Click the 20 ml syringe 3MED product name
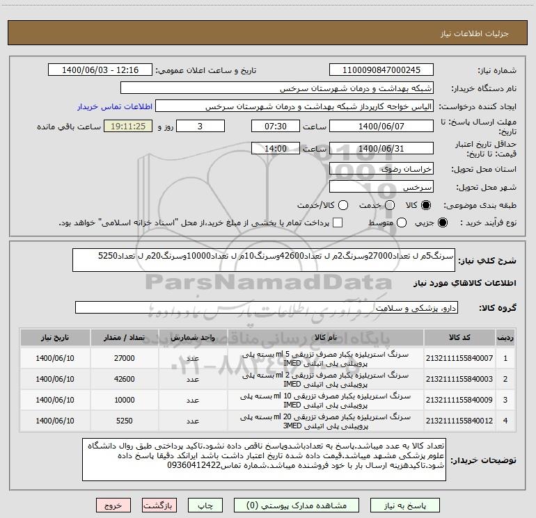Viewport: 536px width, 518px height. click(326, 421)
